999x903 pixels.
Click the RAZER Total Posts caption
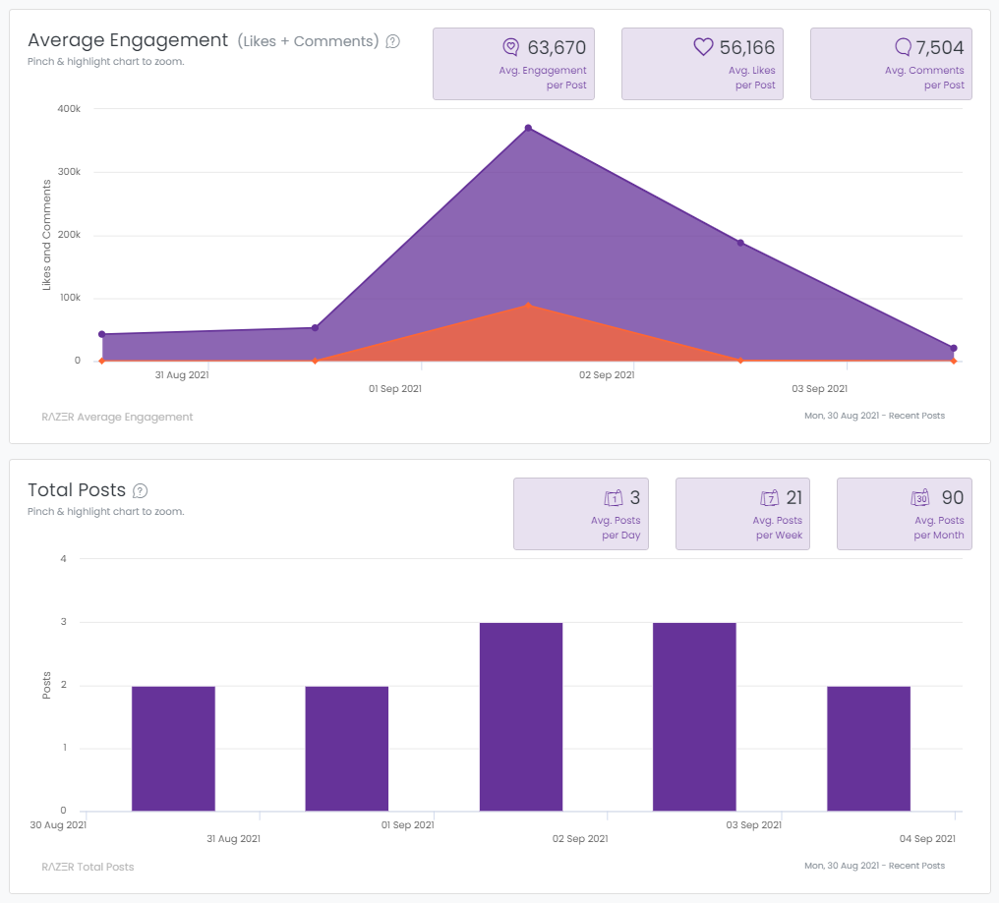point(88,868)
